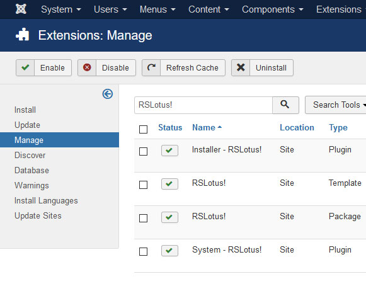Check the select-all checkbox in header
This screenshot has height=291, width=366.
[144, 129]
